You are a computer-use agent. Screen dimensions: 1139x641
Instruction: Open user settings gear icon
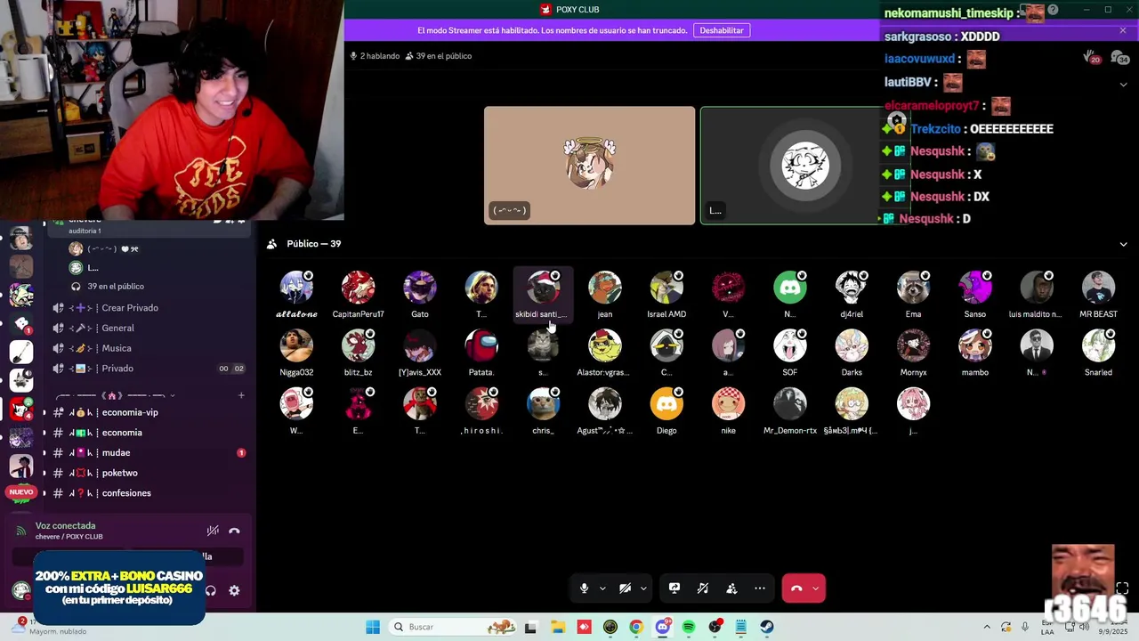[234, 590]
